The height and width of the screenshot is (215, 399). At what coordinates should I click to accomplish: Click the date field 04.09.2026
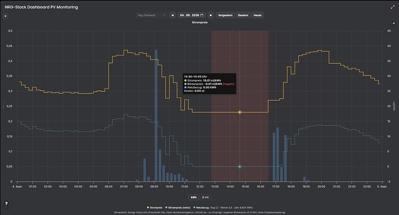coord(191,15)
